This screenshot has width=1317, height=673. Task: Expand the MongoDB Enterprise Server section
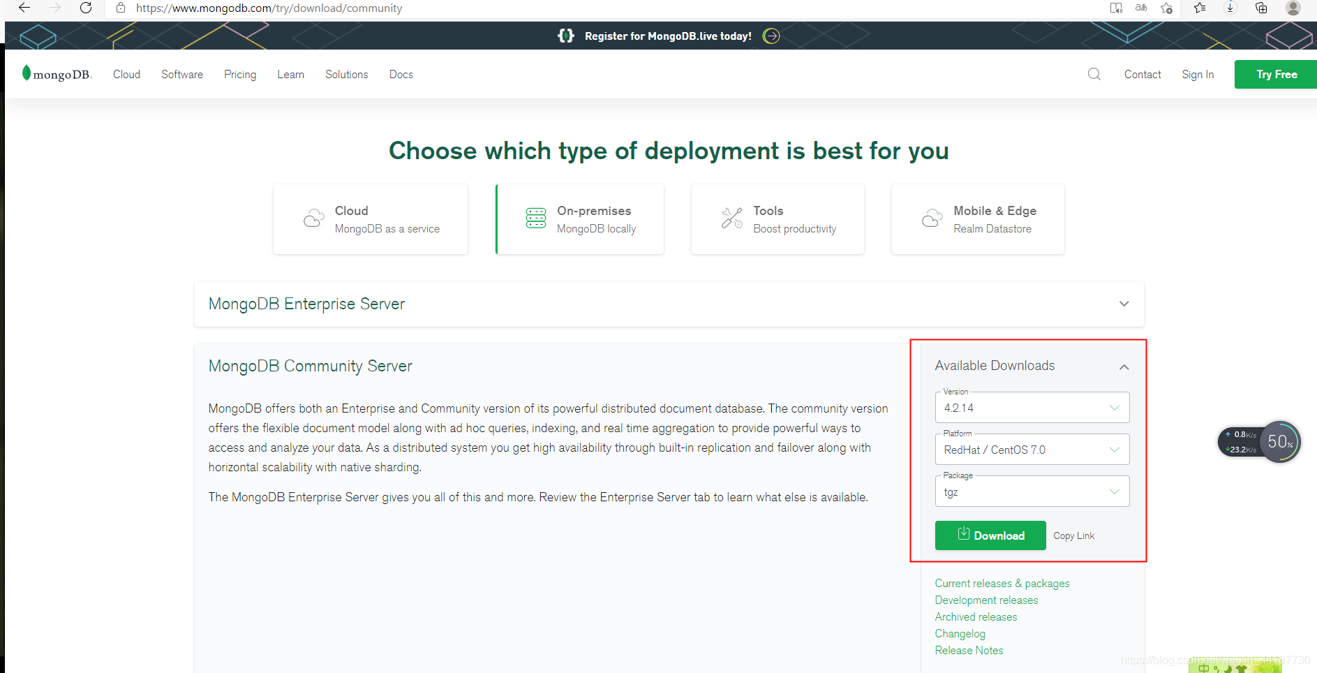coord(669,304)
